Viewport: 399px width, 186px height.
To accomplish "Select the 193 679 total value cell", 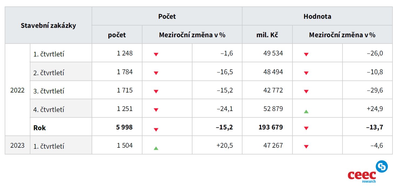I will coord(271,127).
